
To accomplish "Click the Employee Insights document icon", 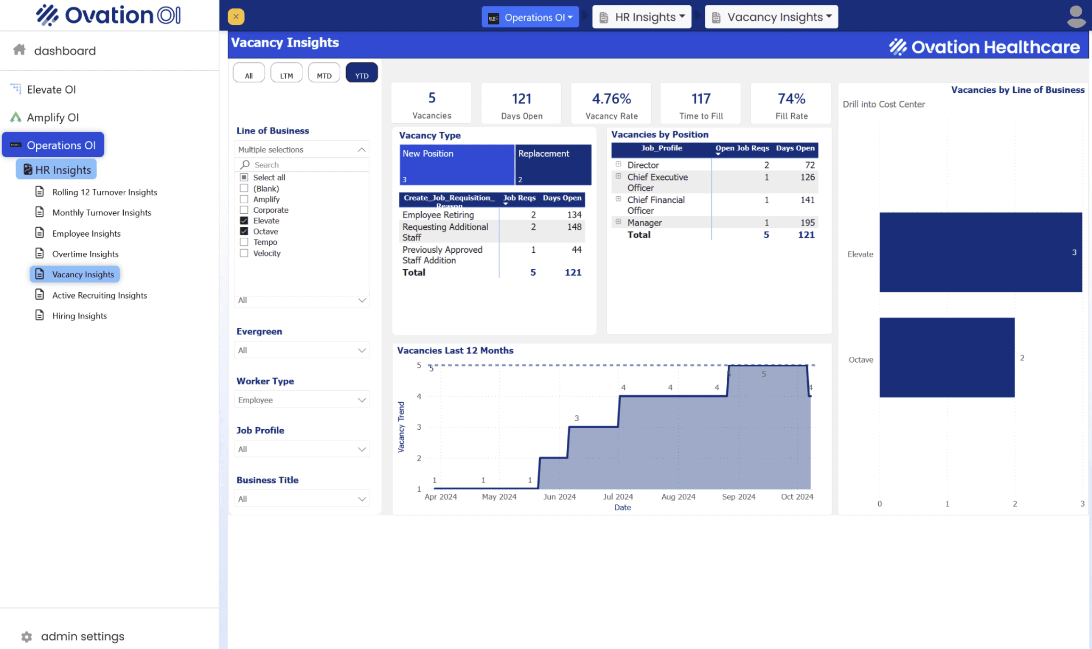I will click(39, 233).
